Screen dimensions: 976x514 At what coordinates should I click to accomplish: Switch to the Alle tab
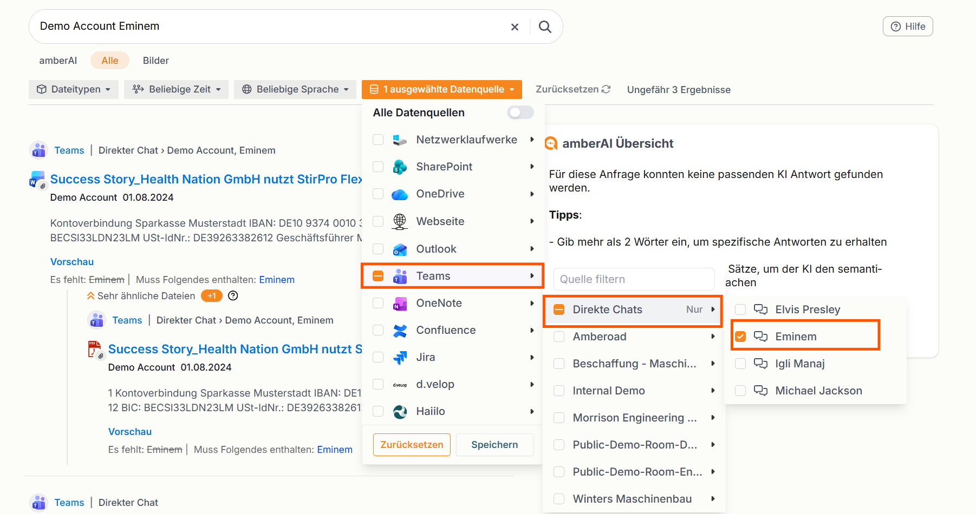[x=110, y=61]
